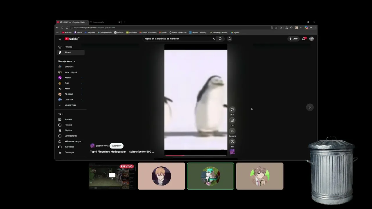The image size is (372, 209).
Task: Switch to the Top 5 Pinguinos tab
Action: click(72, 22)
